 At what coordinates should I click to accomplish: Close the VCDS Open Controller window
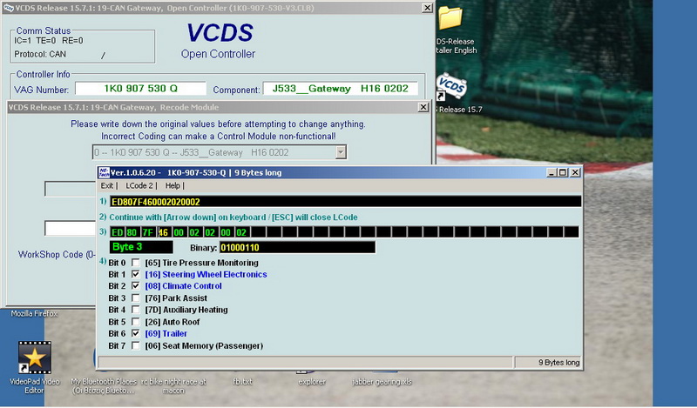(x=427, y=8)
